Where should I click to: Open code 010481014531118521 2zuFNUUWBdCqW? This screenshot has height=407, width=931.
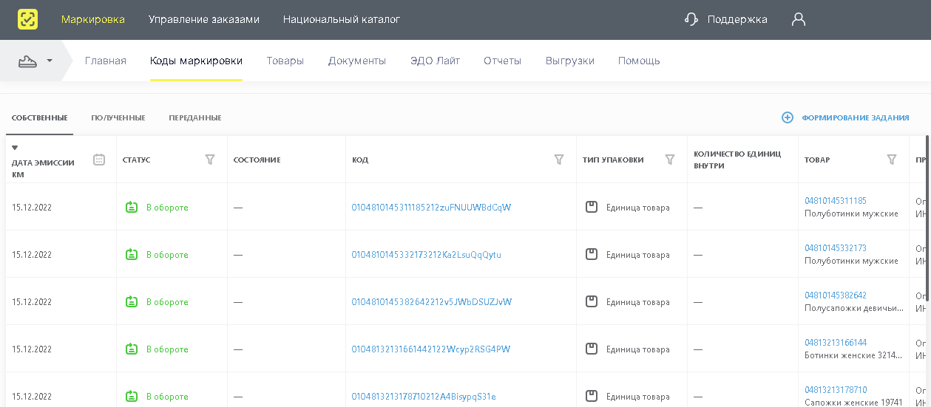[431, 208]
